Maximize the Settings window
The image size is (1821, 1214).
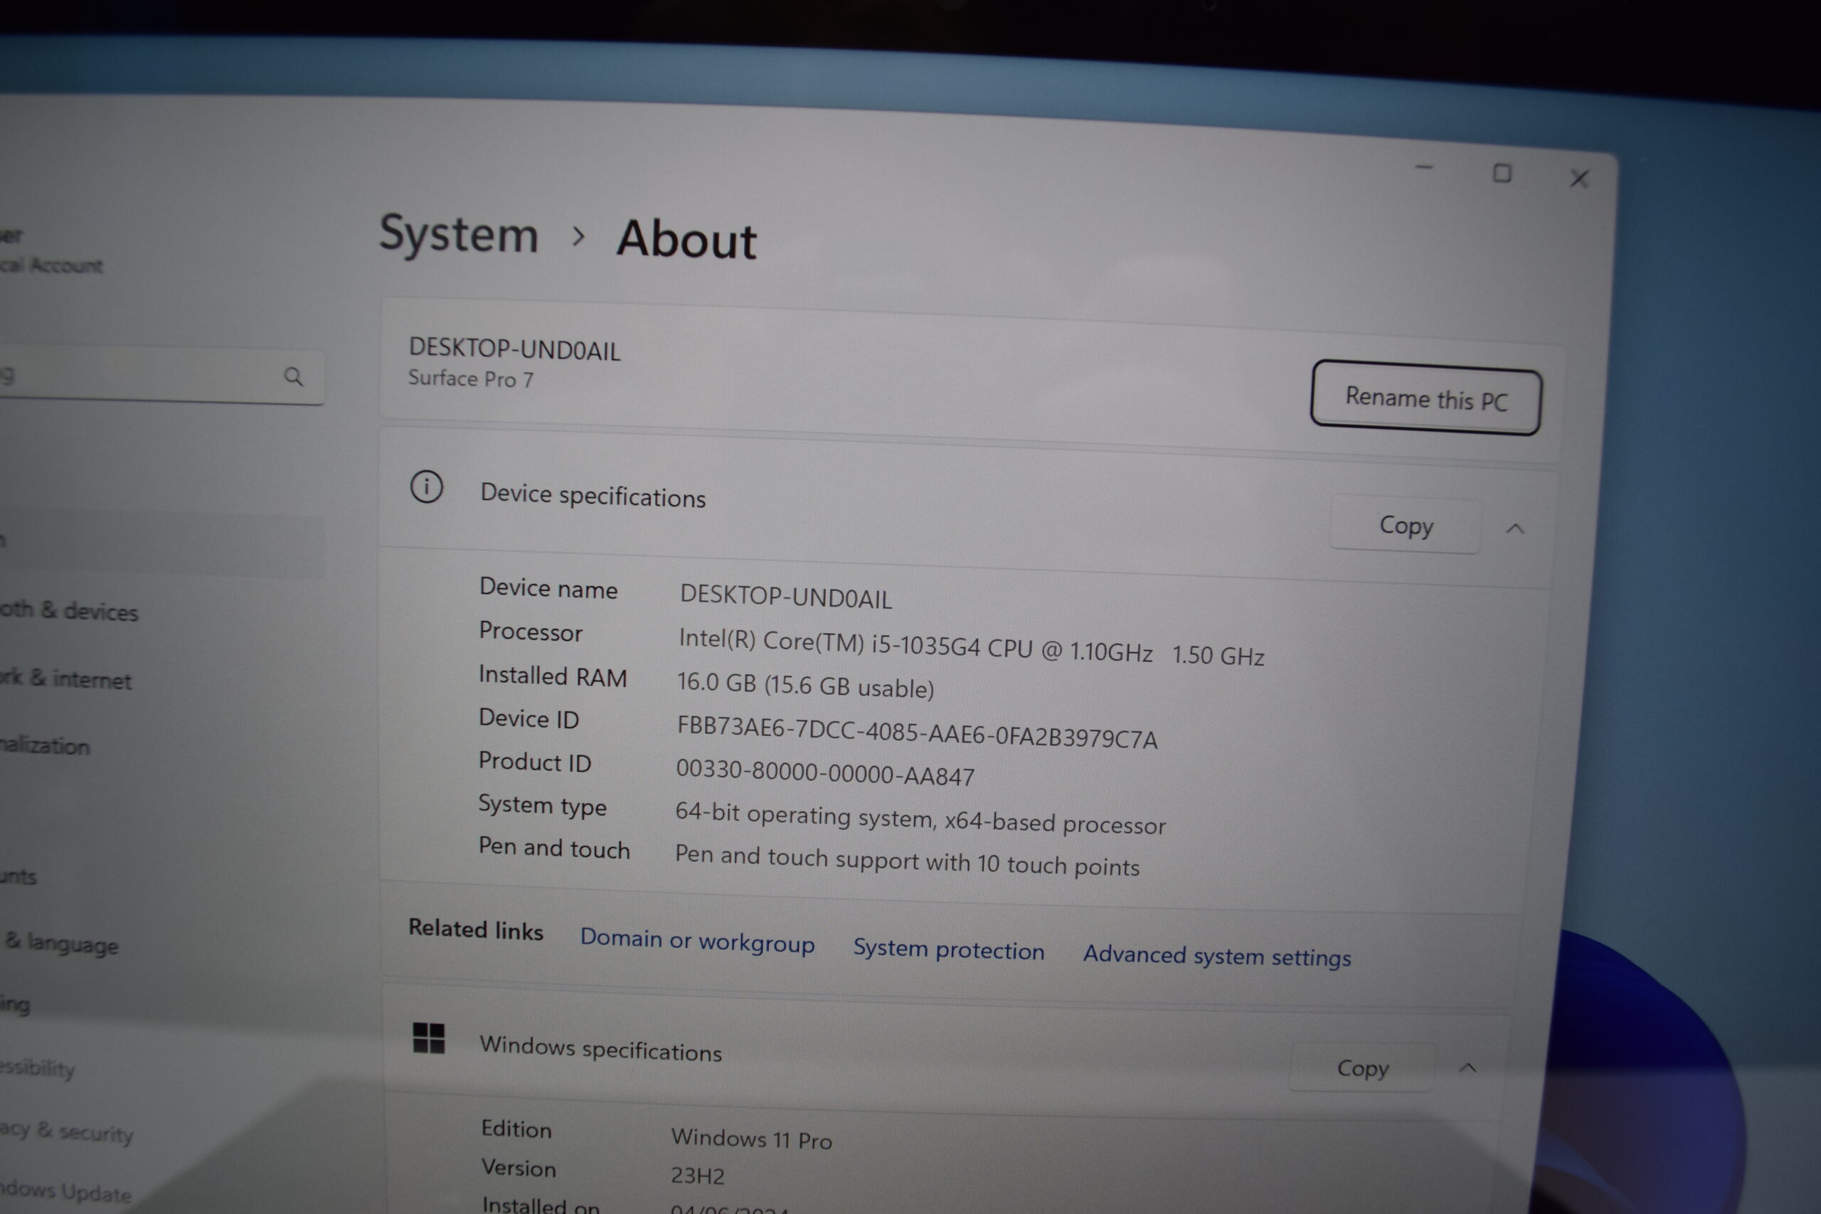pos(1502,174)
